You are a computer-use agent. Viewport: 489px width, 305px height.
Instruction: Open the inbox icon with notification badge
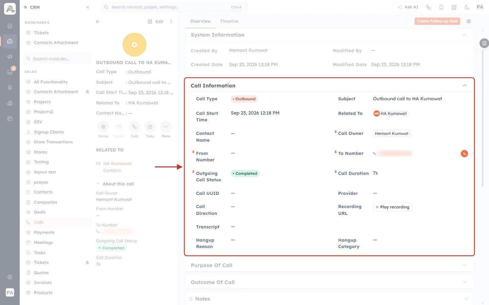coord(10,72)
